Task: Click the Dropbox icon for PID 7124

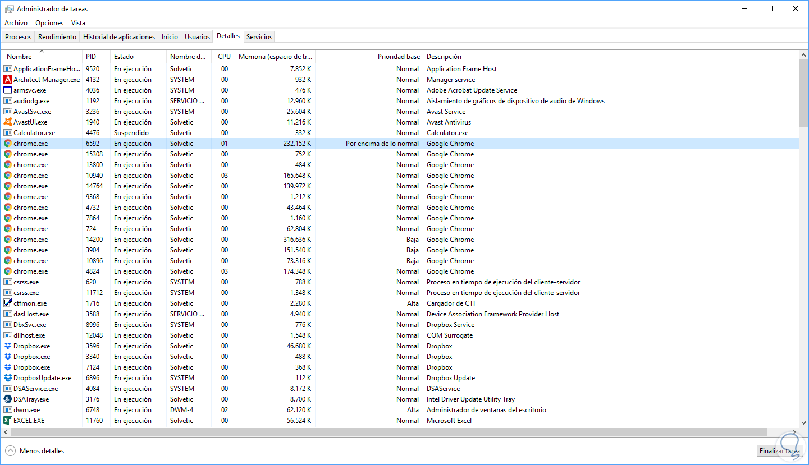Action: (x=8, y=367)
